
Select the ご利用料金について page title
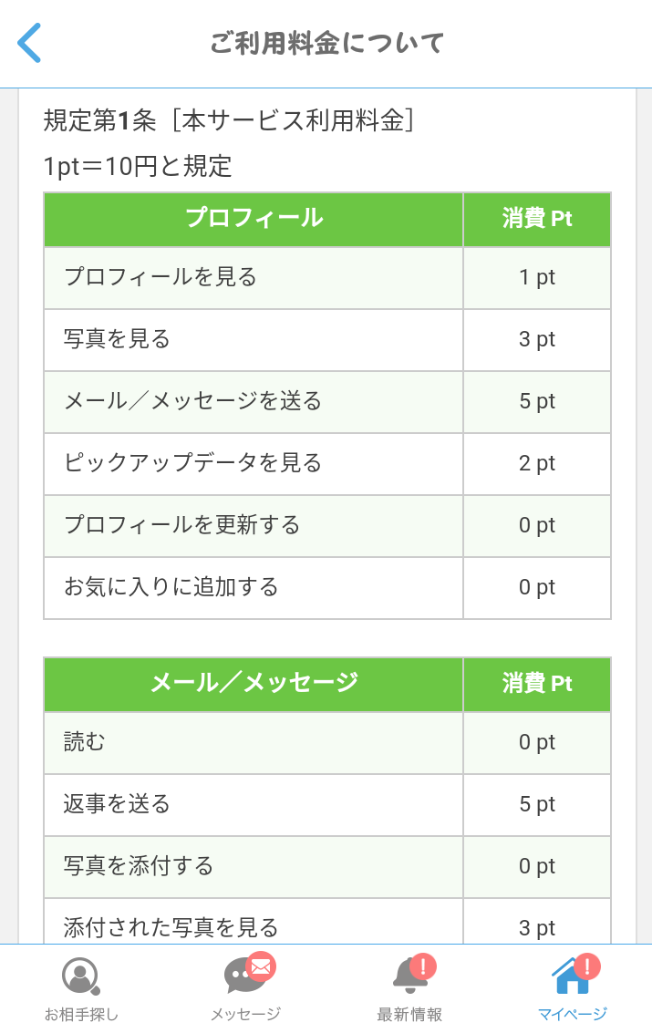click(326, 43)
